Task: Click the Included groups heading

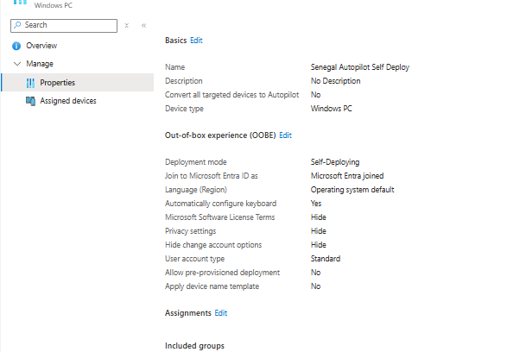Action: 194,345
